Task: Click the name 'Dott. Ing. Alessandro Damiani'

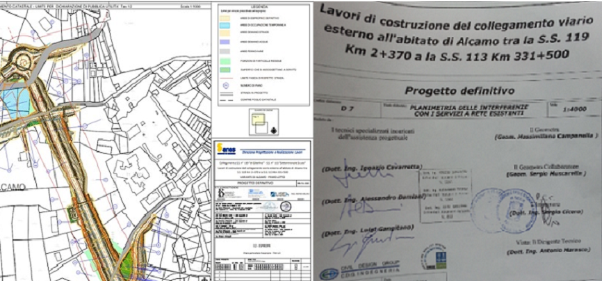Action: (x=374, y=199)
